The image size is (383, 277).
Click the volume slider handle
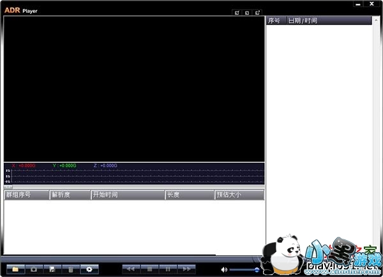point(257,270)
